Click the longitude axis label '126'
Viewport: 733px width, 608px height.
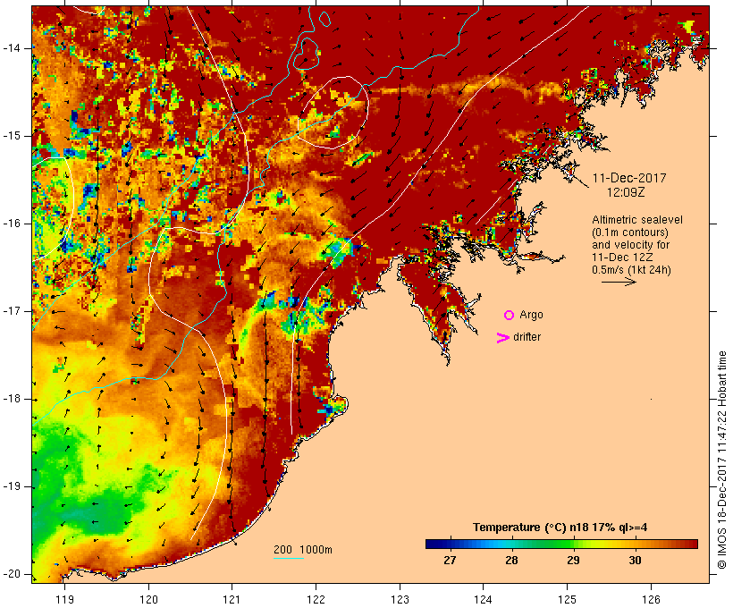tap(651, 599)
